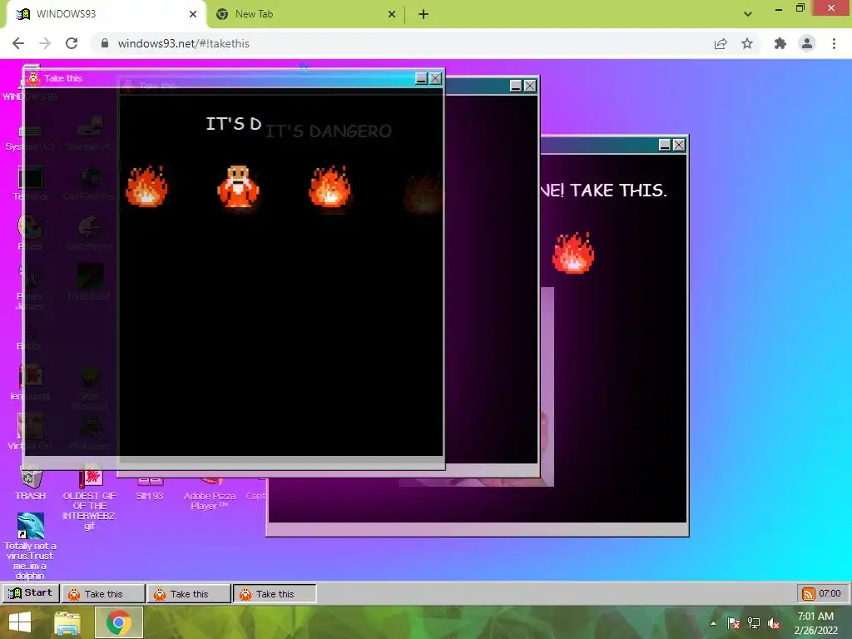Click the old man sprite in front window
The image size is (852, 639).
[238, 187]
